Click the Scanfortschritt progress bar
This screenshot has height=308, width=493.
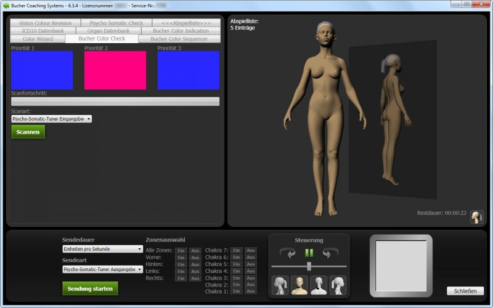click(x=115, y=101)
